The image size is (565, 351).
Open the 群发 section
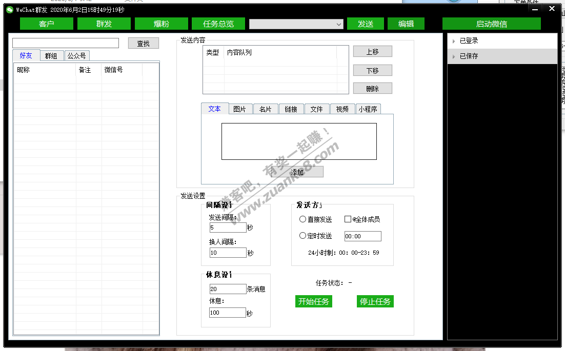point(104,24)
